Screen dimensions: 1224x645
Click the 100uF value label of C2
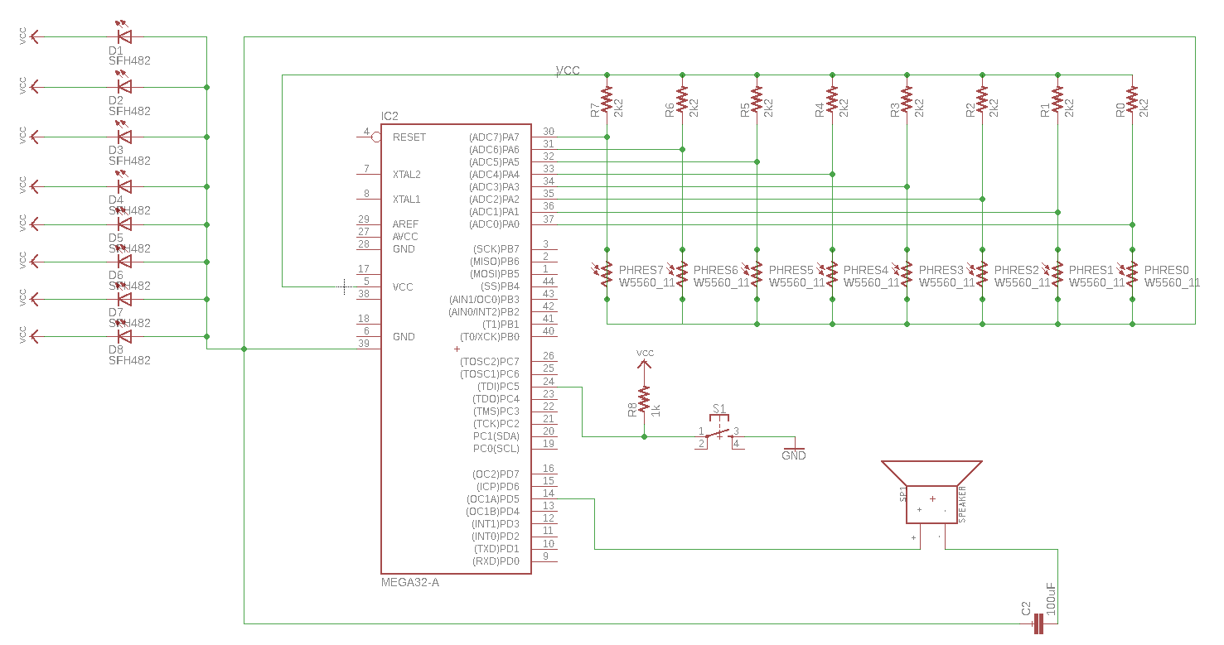point(1051,599)
